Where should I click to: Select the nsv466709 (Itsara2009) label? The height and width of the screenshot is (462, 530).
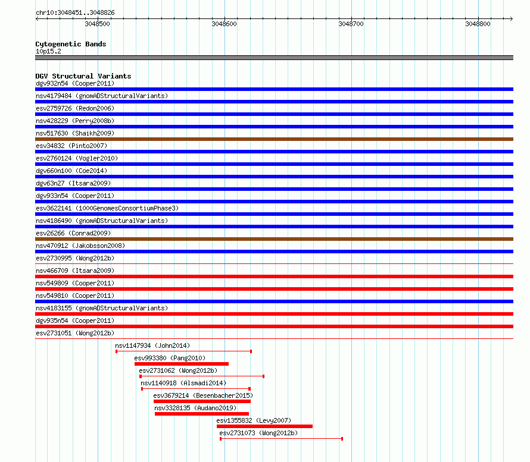[x=75, y=271]
